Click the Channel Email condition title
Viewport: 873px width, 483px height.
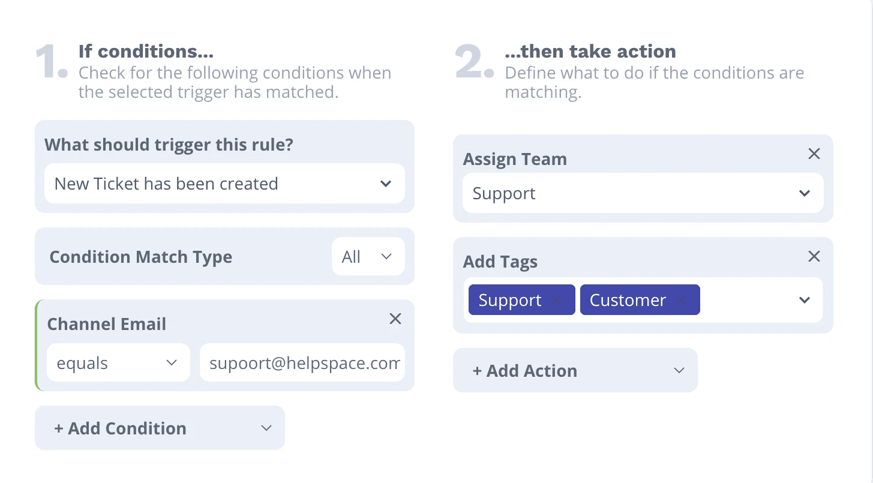click(107, 324)
